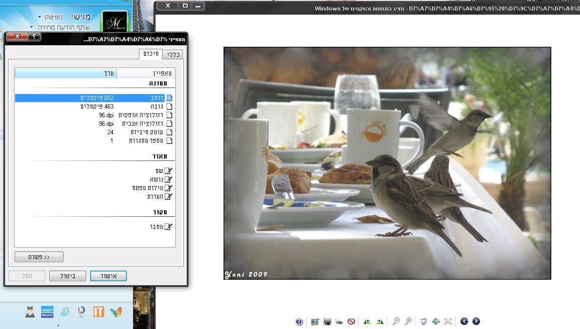This screenshot has height=329, width=580.
Task: Click the Help icon in viewer toolbar
Action: 299,321
